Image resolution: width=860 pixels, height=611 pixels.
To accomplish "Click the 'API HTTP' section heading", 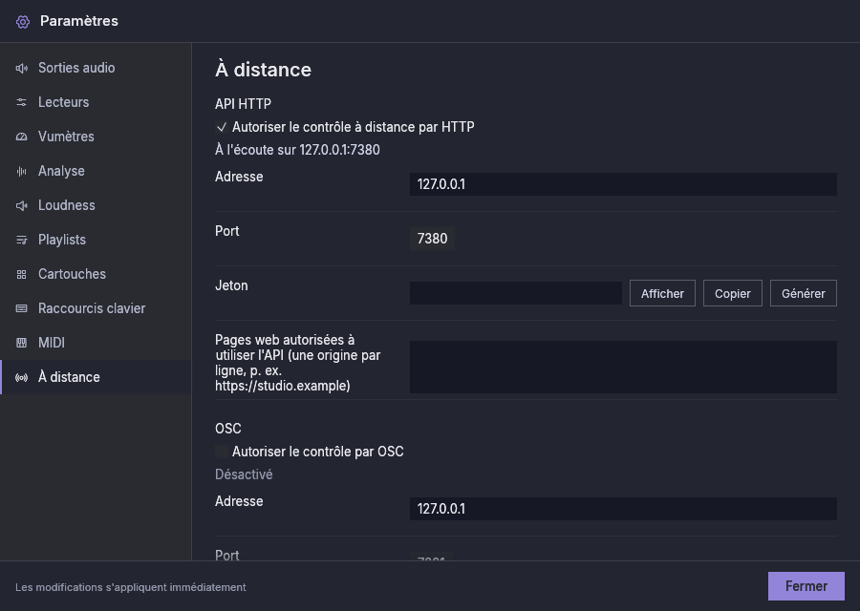I will point(243,104).
